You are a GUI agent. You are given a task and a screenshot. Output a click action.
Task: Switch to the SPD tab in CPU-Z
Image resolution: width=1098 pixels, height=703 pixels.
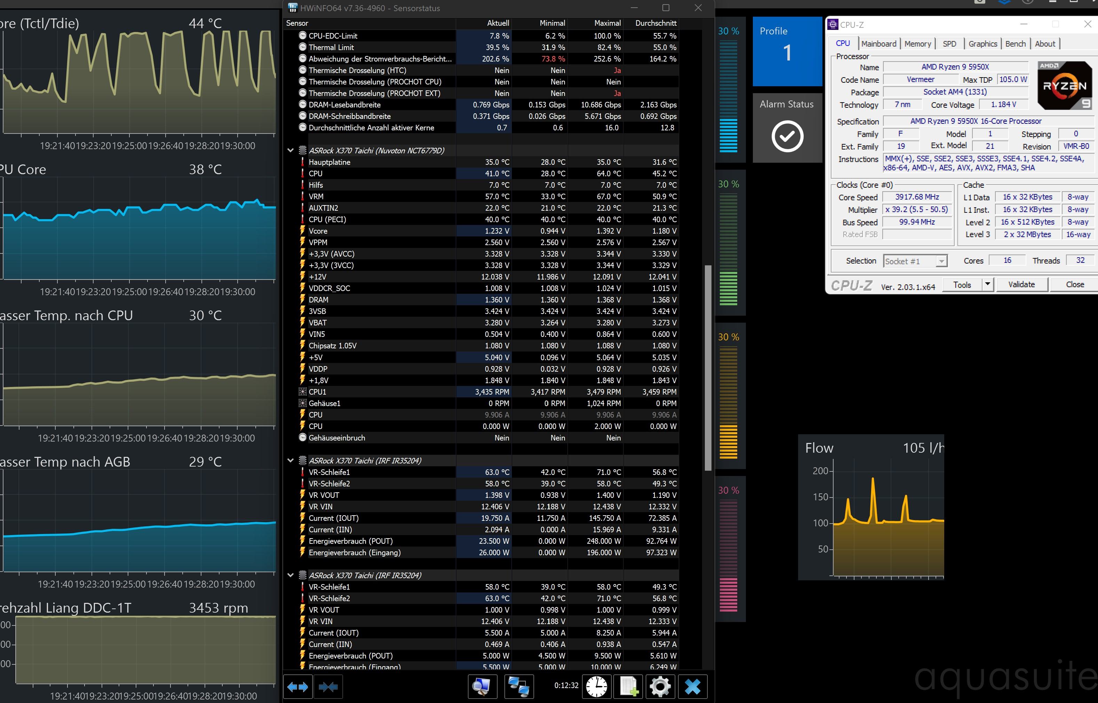coord(949,44)
